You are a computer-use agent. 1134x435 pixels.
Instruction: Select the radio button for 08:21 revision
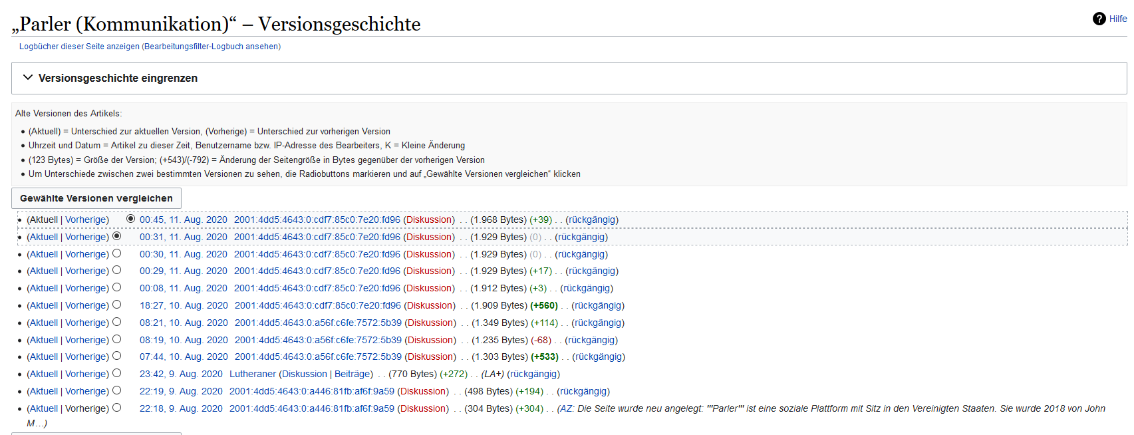pos(117,322)
